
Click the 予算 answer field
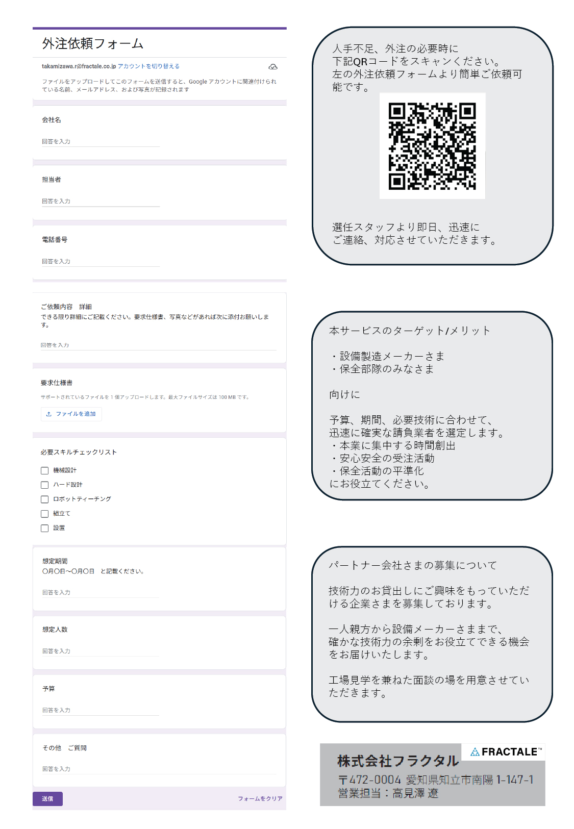click(101, 710)
